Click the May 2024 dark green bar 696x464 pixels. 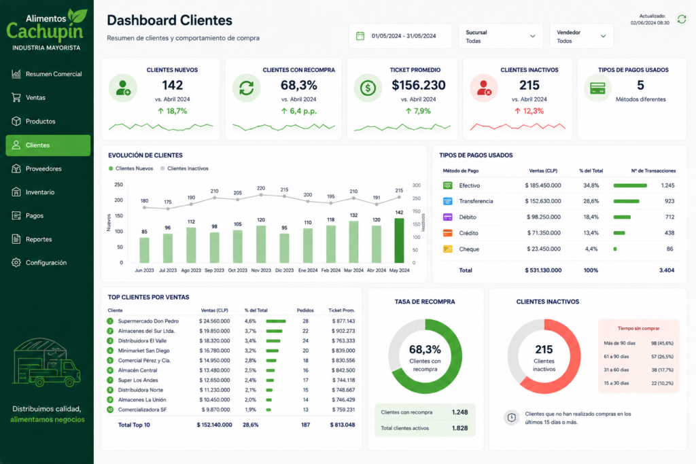399,240
